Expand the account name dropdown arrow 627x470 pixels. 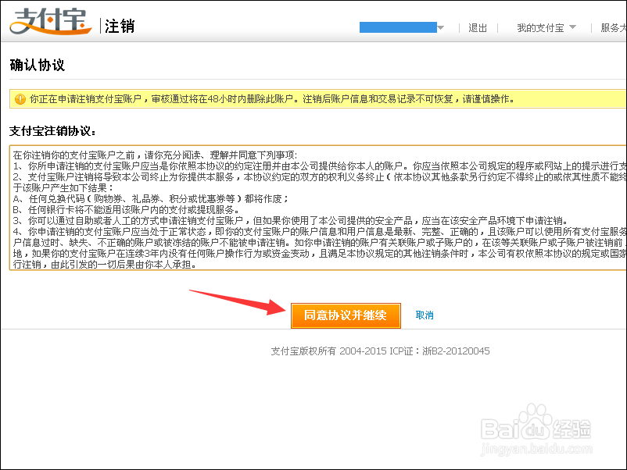tap(441, 27)
